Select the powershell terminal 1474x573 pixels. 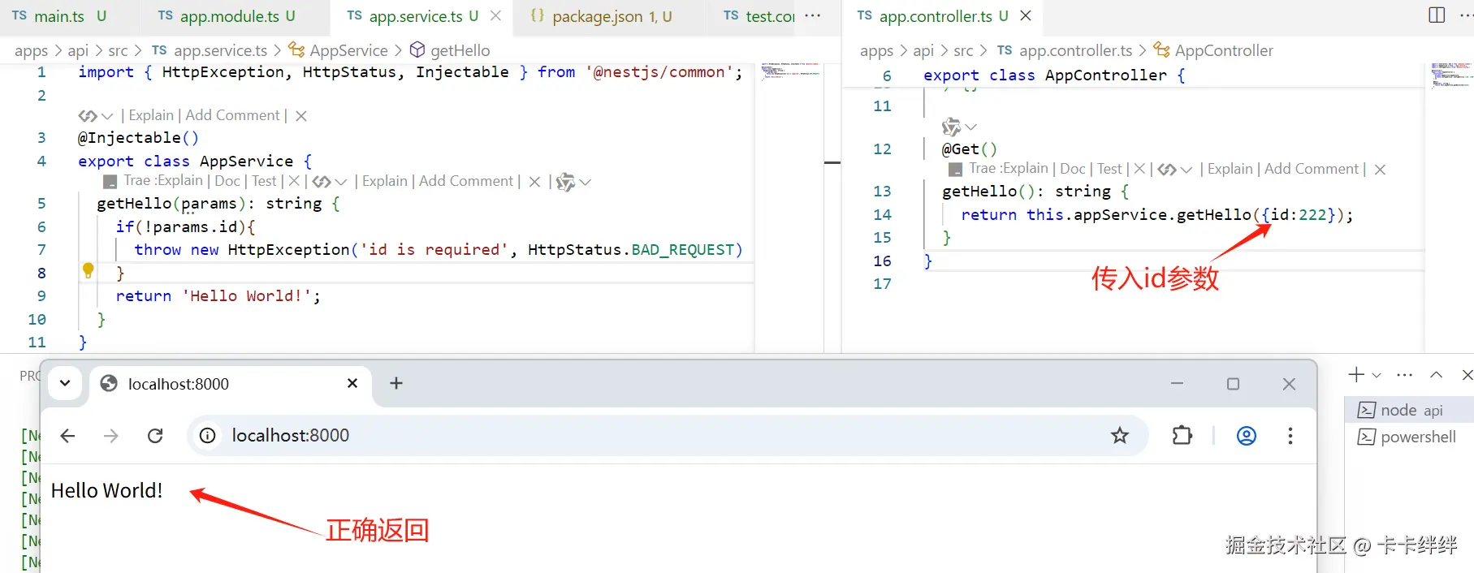1410,437
